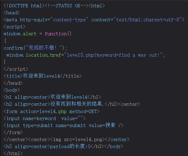The width and height of the screenshot is (188, 156).
Task: Click the charset=utf-8 content string
Action: coord(149,19)
